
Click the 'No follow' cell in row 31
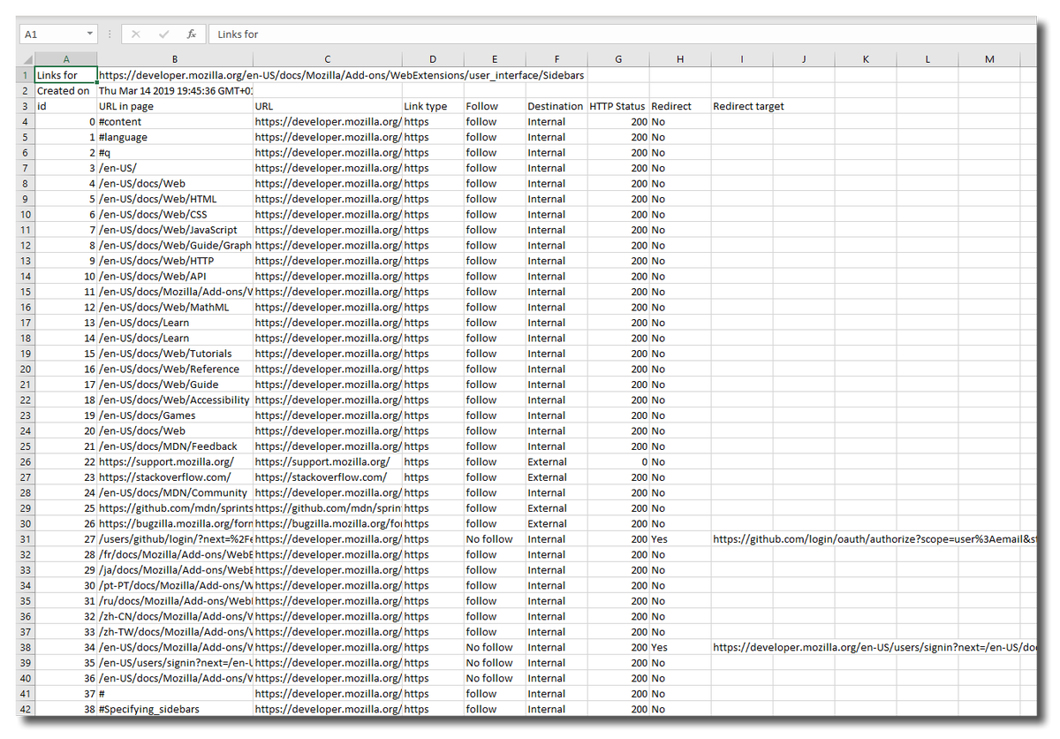pos(495,539)
